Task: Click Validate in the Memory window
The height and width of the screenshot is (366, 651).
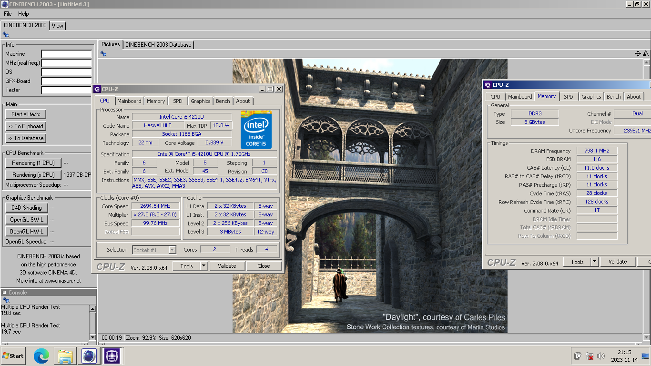Action: 618,262
